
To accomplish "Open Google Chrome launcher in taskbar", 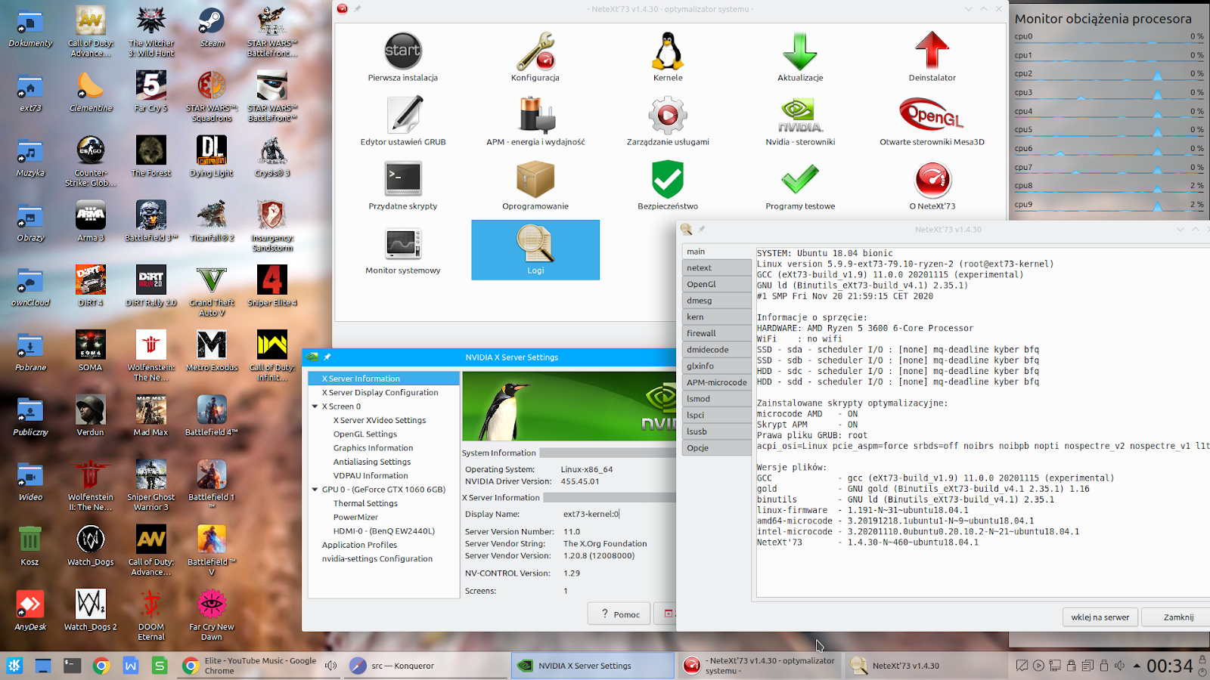I will pyautogui.click(x=101, y=666).
